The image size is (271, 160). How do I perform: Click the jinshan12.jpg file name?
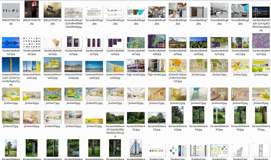[178, 103]
